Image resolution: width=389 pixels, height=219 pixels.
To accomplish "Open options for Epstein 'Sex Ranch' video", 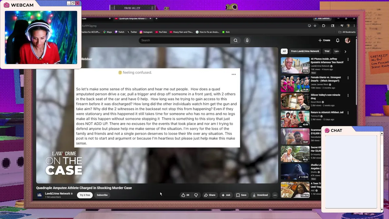I will 348,59.
